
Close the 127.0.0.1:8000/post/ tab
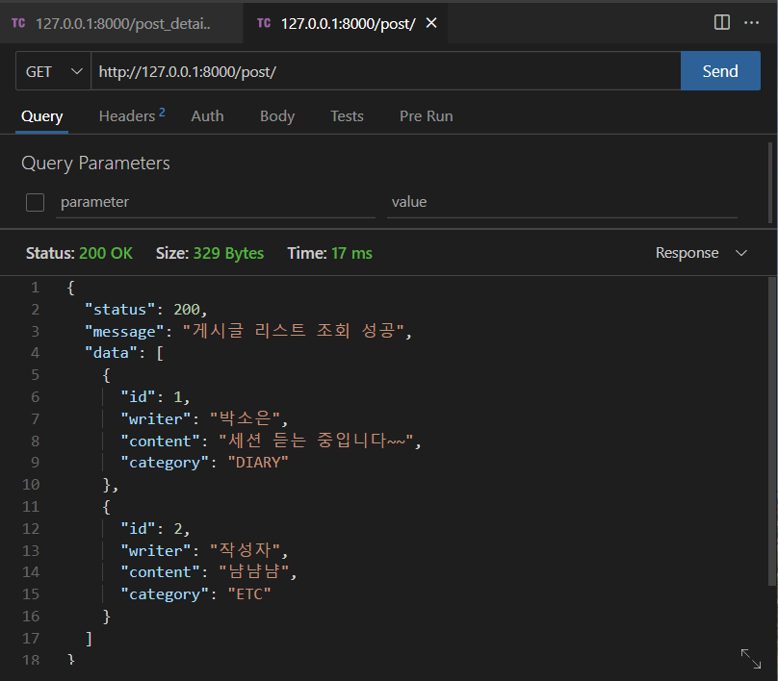point(431,23)
